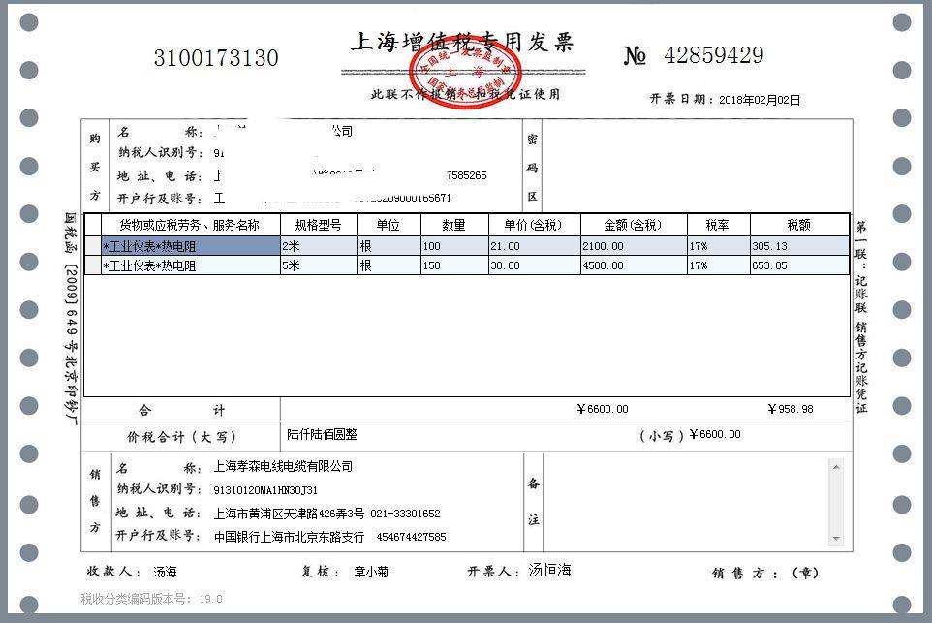The image size is (932, 623).
Task: Select the amount cell 2100.00
Action: pos(634,245)
